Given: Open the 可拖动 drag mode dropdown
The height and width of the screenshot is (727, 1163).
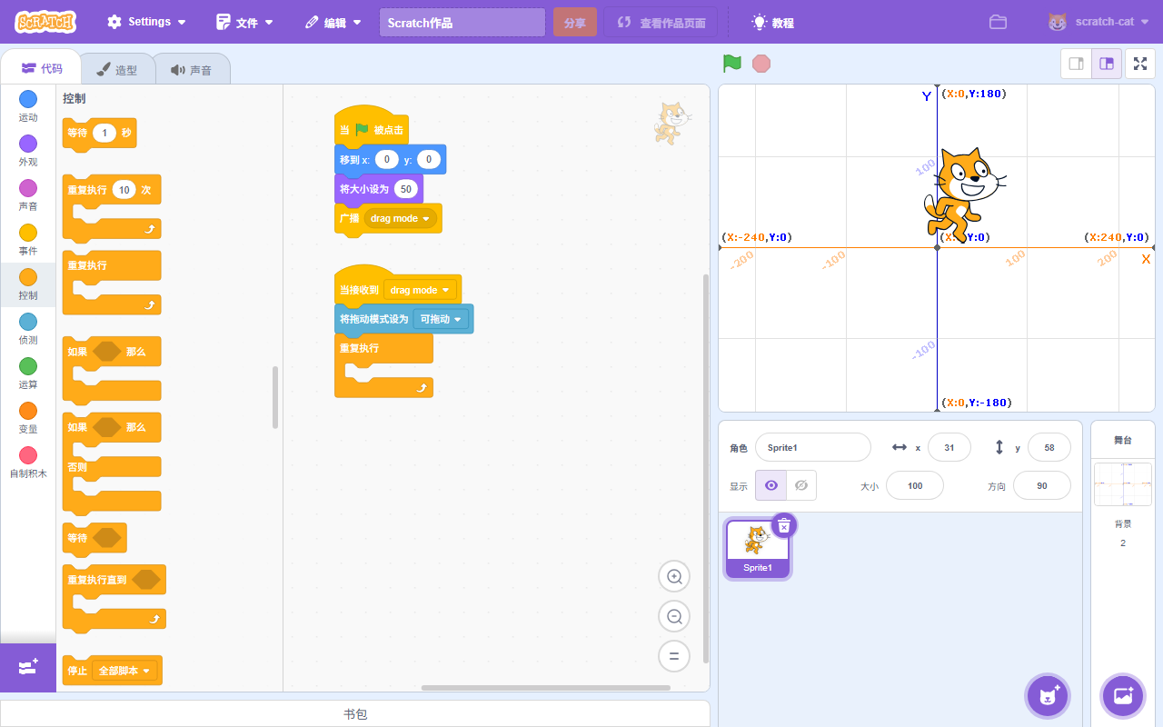Looking at the screenshot, I should [441, 319].
